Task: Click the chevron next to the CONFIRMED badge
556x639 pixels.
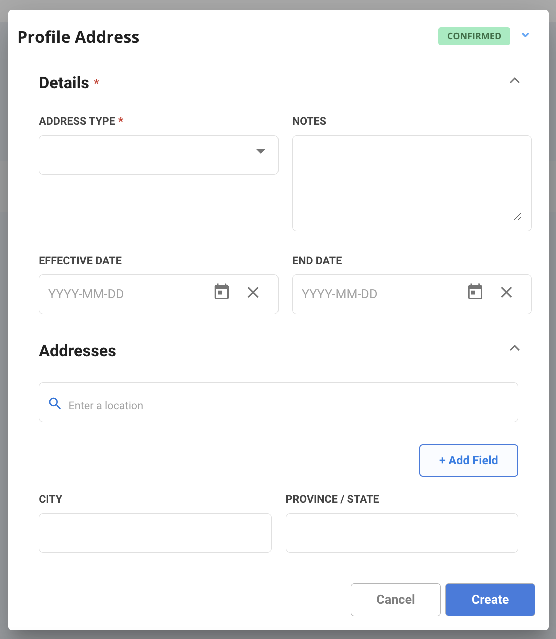Action: click(525, 35)
